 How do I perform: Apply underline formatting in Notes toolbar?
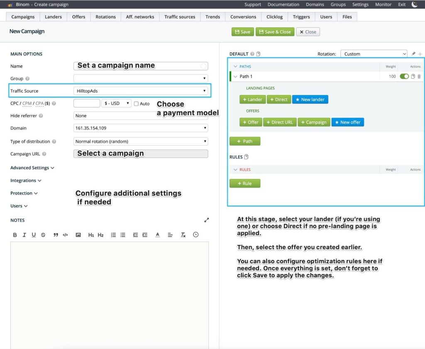click(x=34, y=235)
